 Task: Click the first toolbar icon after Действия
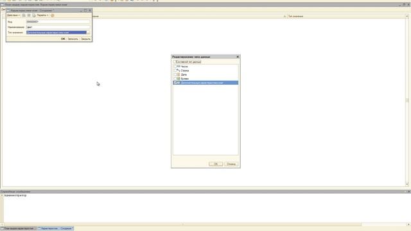pyautogui.click(x=24, y=15)
